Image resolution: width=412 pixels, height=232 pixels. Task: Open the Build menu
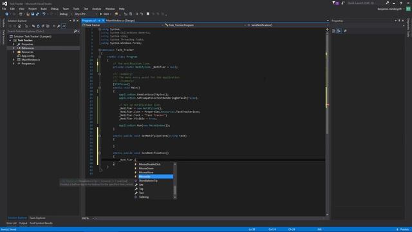(x=44, y=8)
